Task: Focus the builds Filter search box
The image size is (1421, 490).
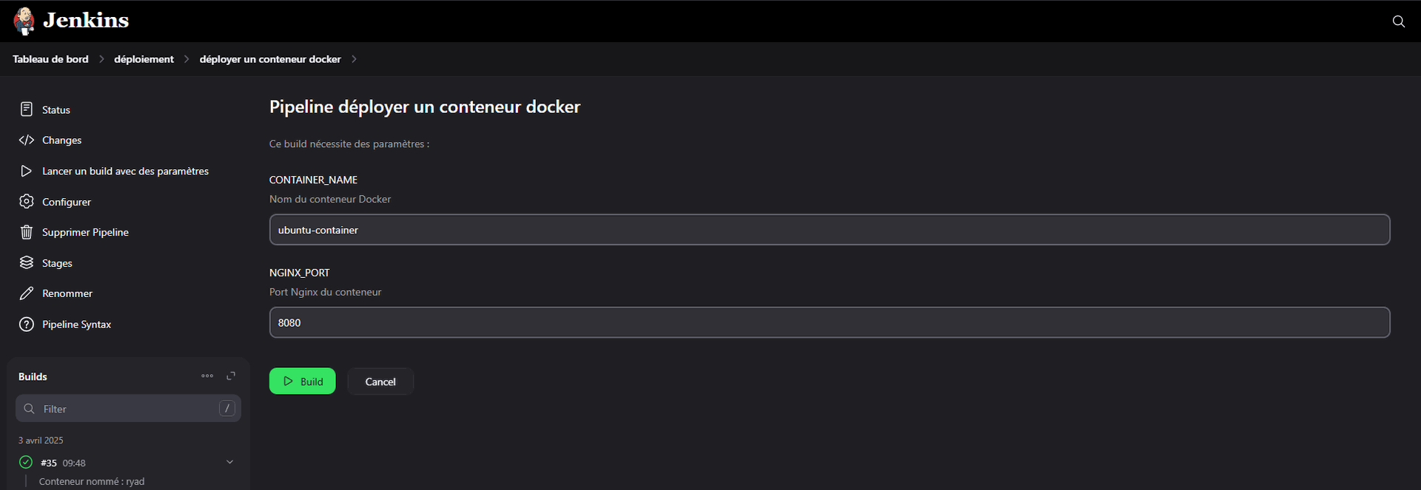Action: click(x=128, y=409)
